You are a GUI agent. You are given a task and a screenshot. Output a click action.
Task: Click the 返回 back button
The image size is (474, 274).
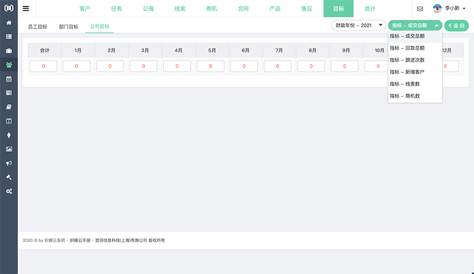pyautogui.click(x=456, y=26)
